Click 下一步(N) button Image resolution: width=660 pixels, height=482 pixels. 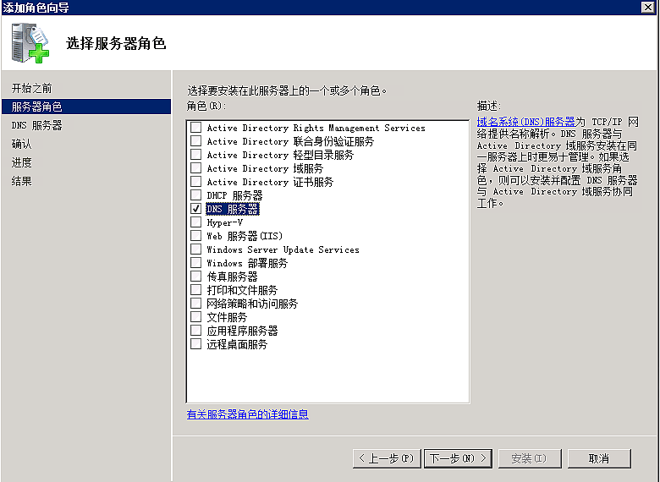458,458
